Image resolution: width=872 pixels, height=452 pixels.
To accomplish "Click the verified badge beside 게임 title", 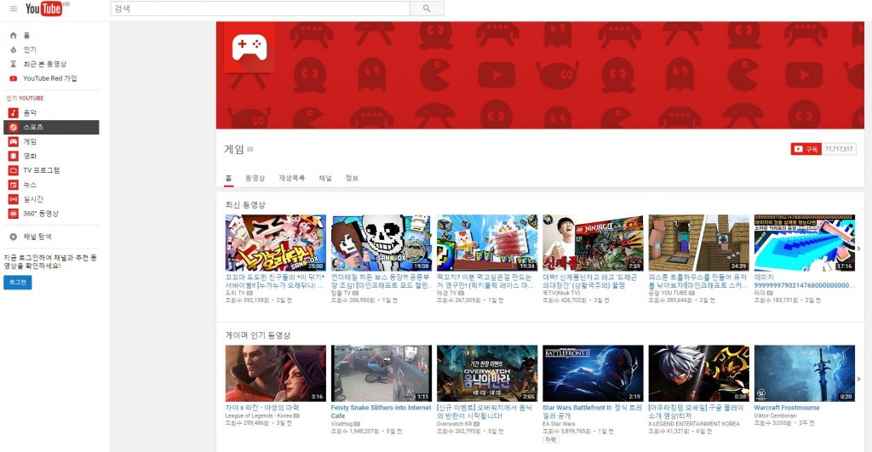I will (250, 149).
